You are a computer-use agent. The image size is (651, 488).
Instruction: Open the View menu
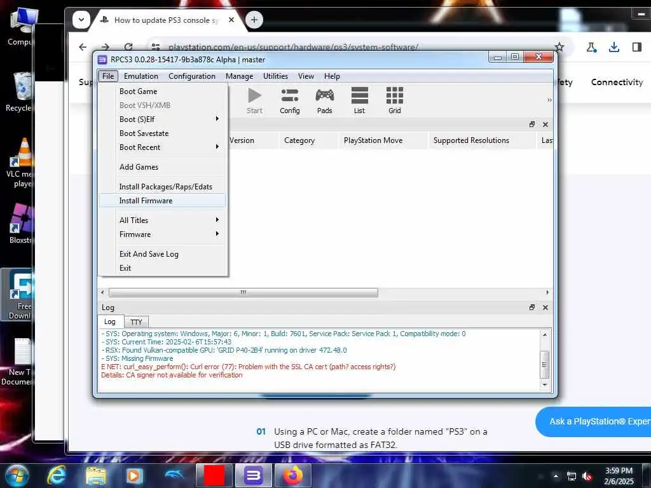(306, 76)
